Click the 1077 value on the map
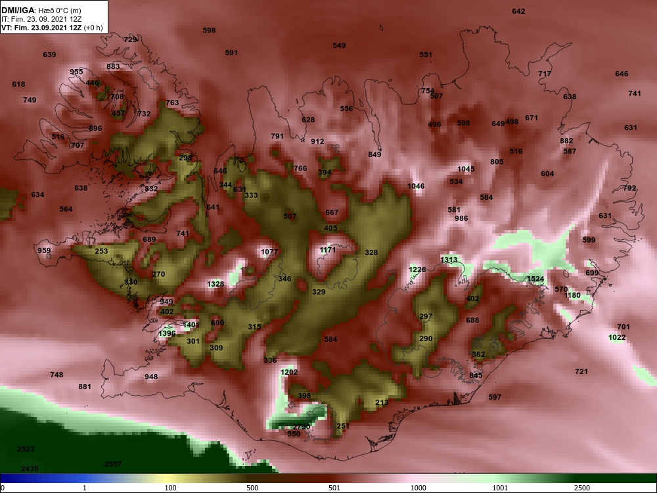Image resolution: width=657 pixels, height=493 pixels. tap(269, 252)
